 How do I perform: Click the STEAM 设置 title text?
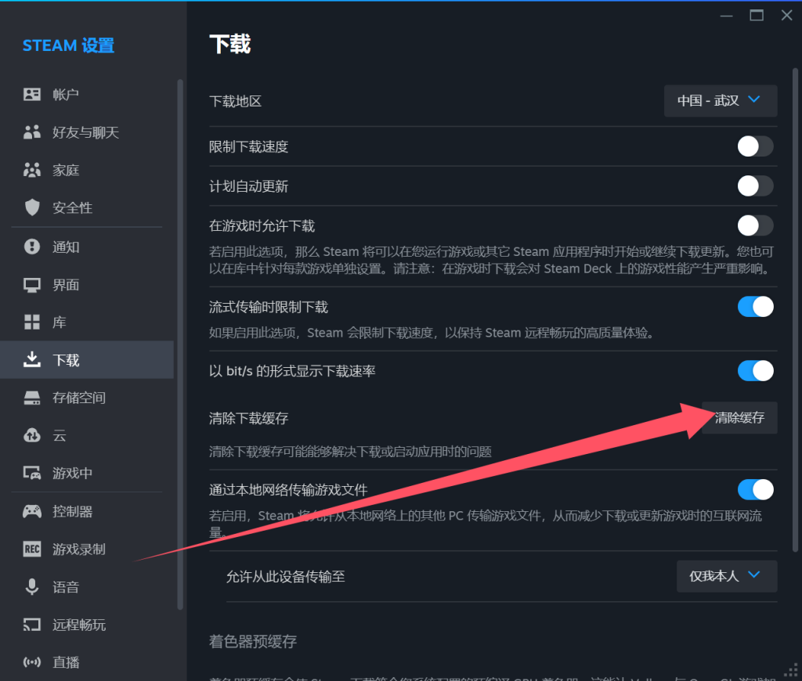pyautogui.click(x=69, y=45)
